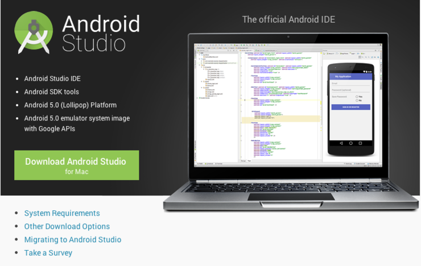
Task: Click the "Android Studio" wordmark title
Action: (101, 33)
